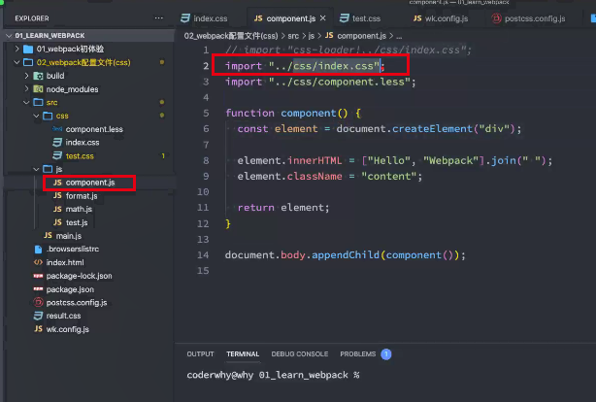
Task: Open result.css in the explorer
Action: click(63, 316)
